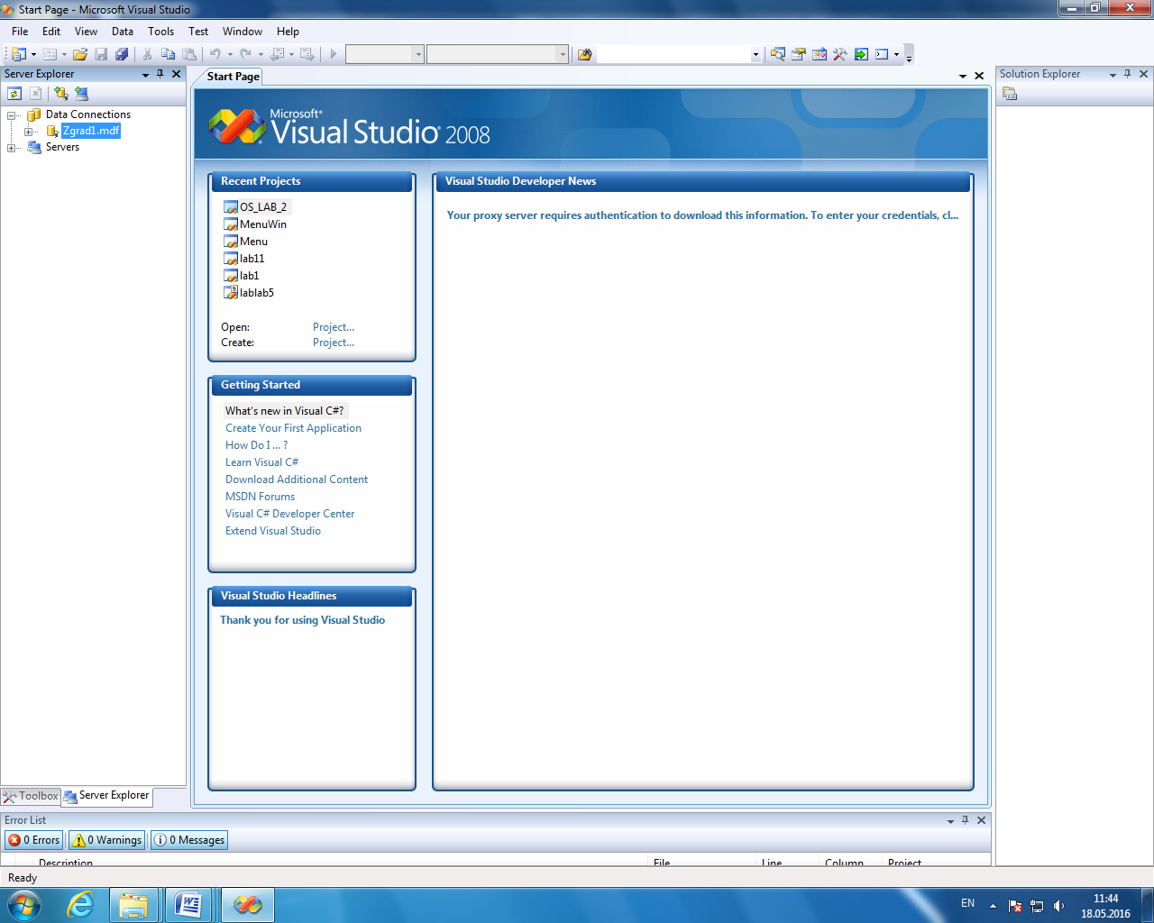This screenshot has height=923, width=1154.
Task: Open the Edit menu
Action: [x=51, y=32]
